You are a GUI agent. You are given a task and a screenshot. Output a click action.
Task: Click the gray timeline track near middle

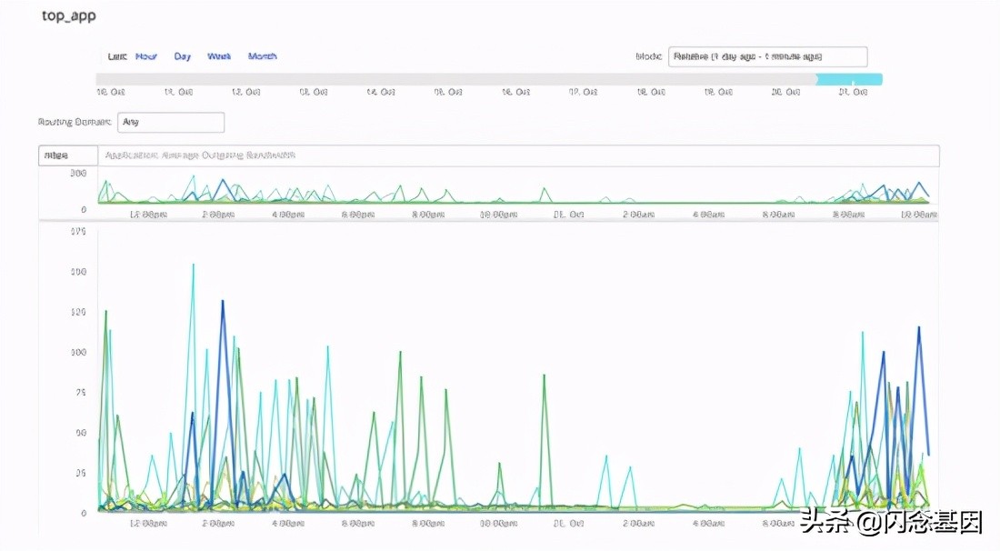pos(455,80)
